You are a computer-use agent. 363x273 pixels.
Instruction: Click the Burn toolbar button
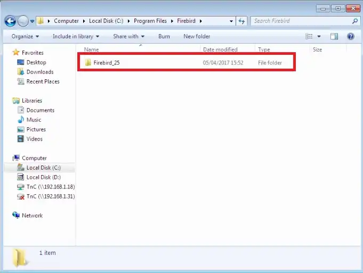pyautogui.click(x=164, y=37)
